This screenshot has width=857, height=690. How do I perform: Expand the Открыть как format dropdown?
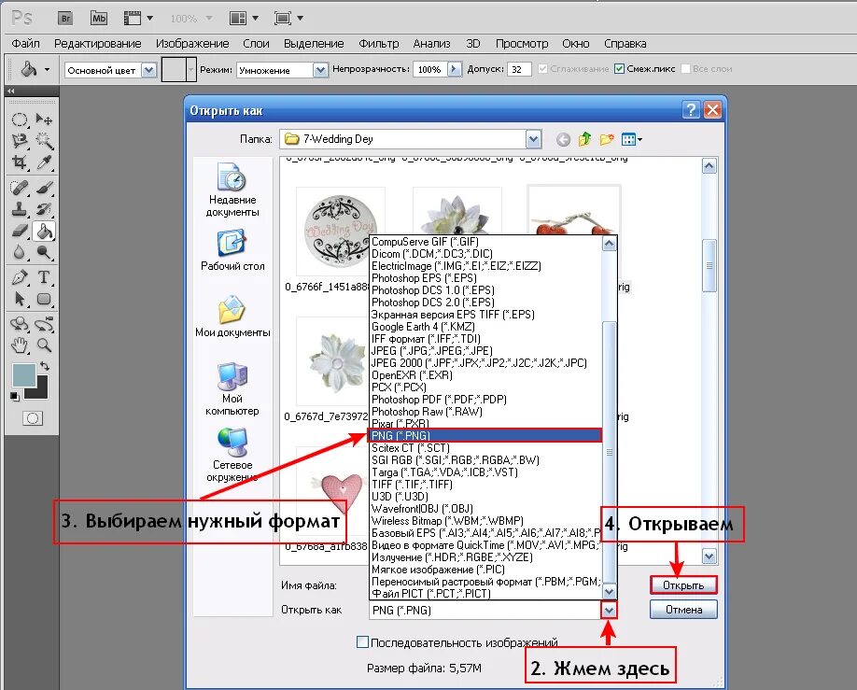(609, 611)
